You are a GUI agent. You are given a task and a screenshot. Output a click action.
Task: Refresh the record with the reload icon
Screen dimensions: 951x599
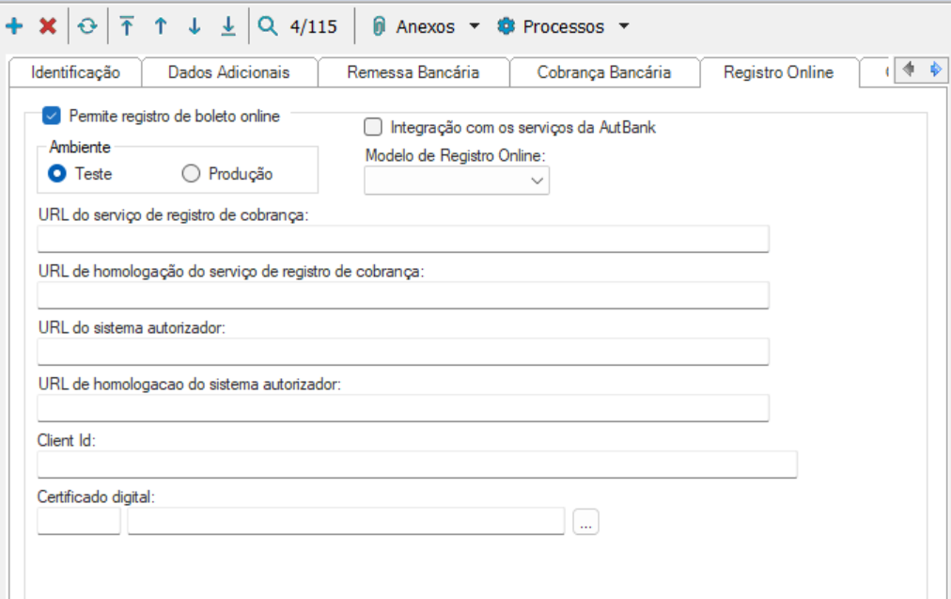(87, 26)
